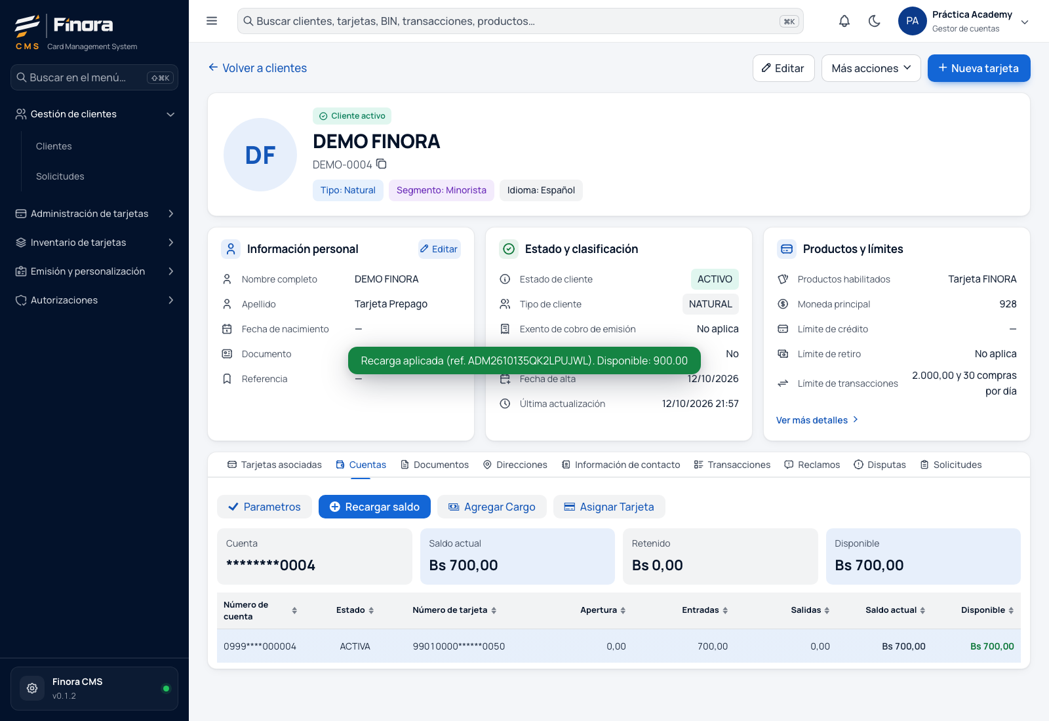Click the global search field
Image resolution: width=1049 pixels, height=721 pixels.
[521, 21]
